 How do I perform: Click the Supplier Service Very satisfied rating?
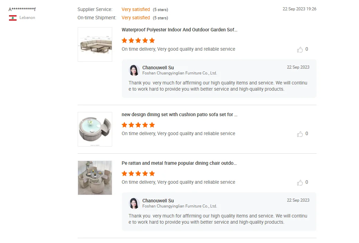pos(136,9)
